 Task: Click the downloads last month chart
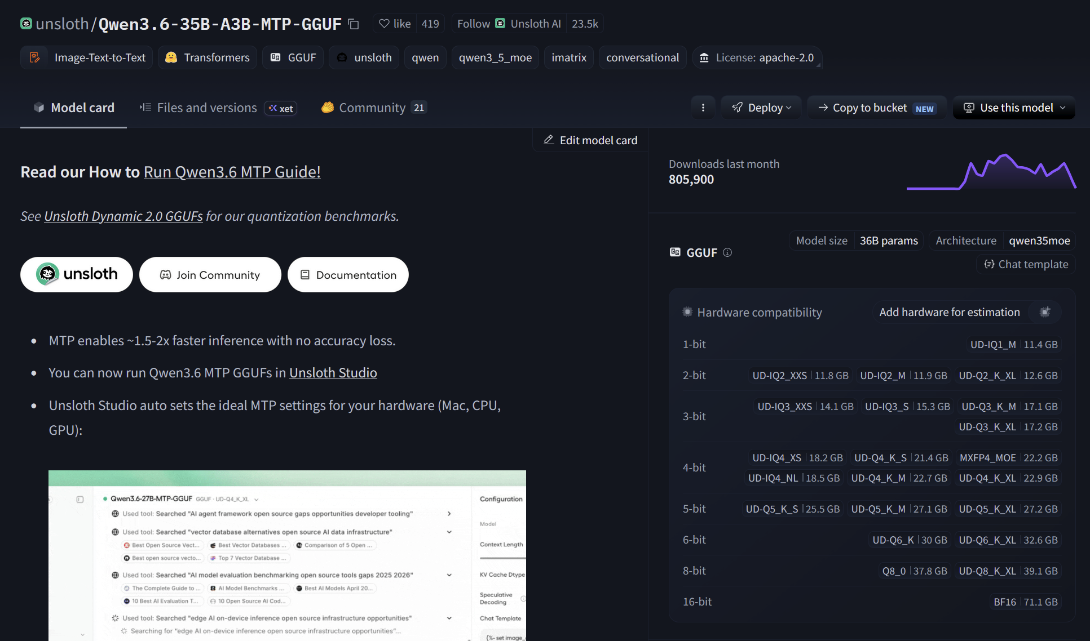click(991, 171)
